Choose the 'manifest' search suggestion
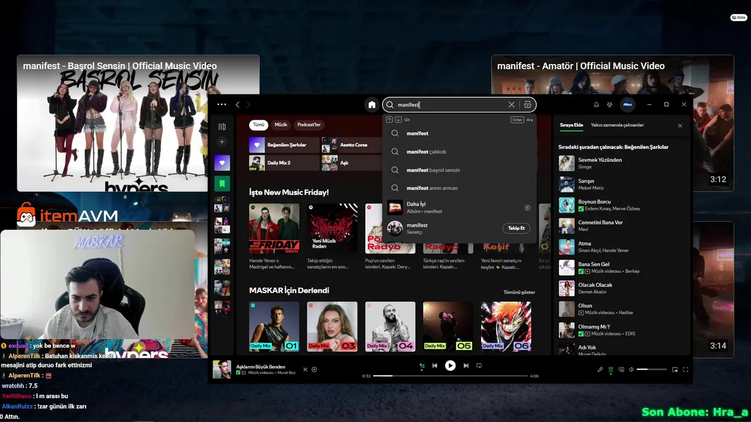The width and height of the screenshot is (751, 422). tap(459, 134)
